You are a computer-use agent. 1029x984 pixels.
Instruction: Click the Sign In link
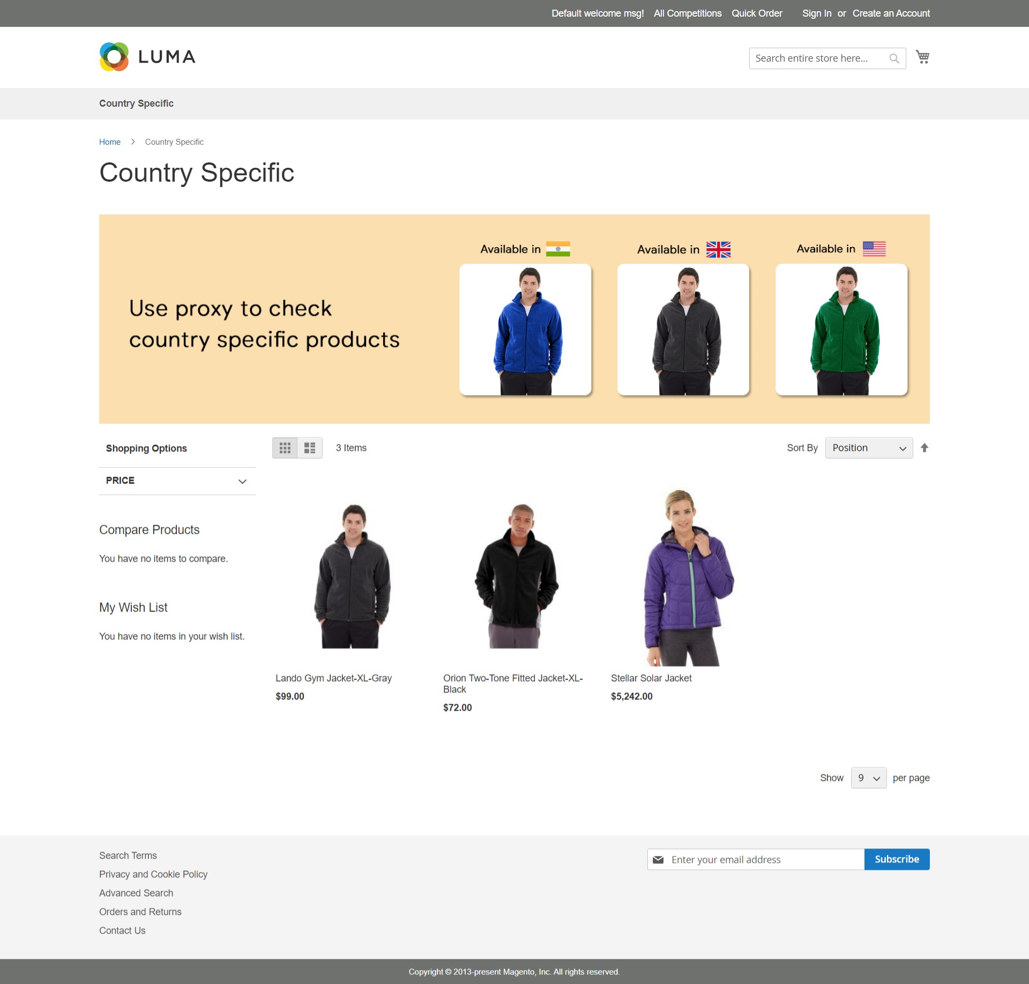click(x=816, y=13)
